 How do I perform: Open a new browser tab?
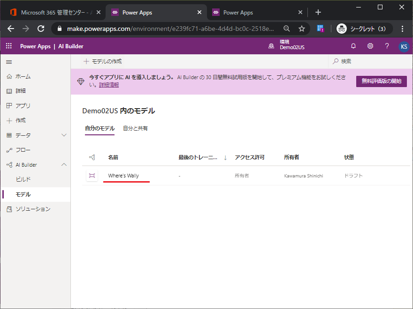pyautogui.click(x=318, y=12)
